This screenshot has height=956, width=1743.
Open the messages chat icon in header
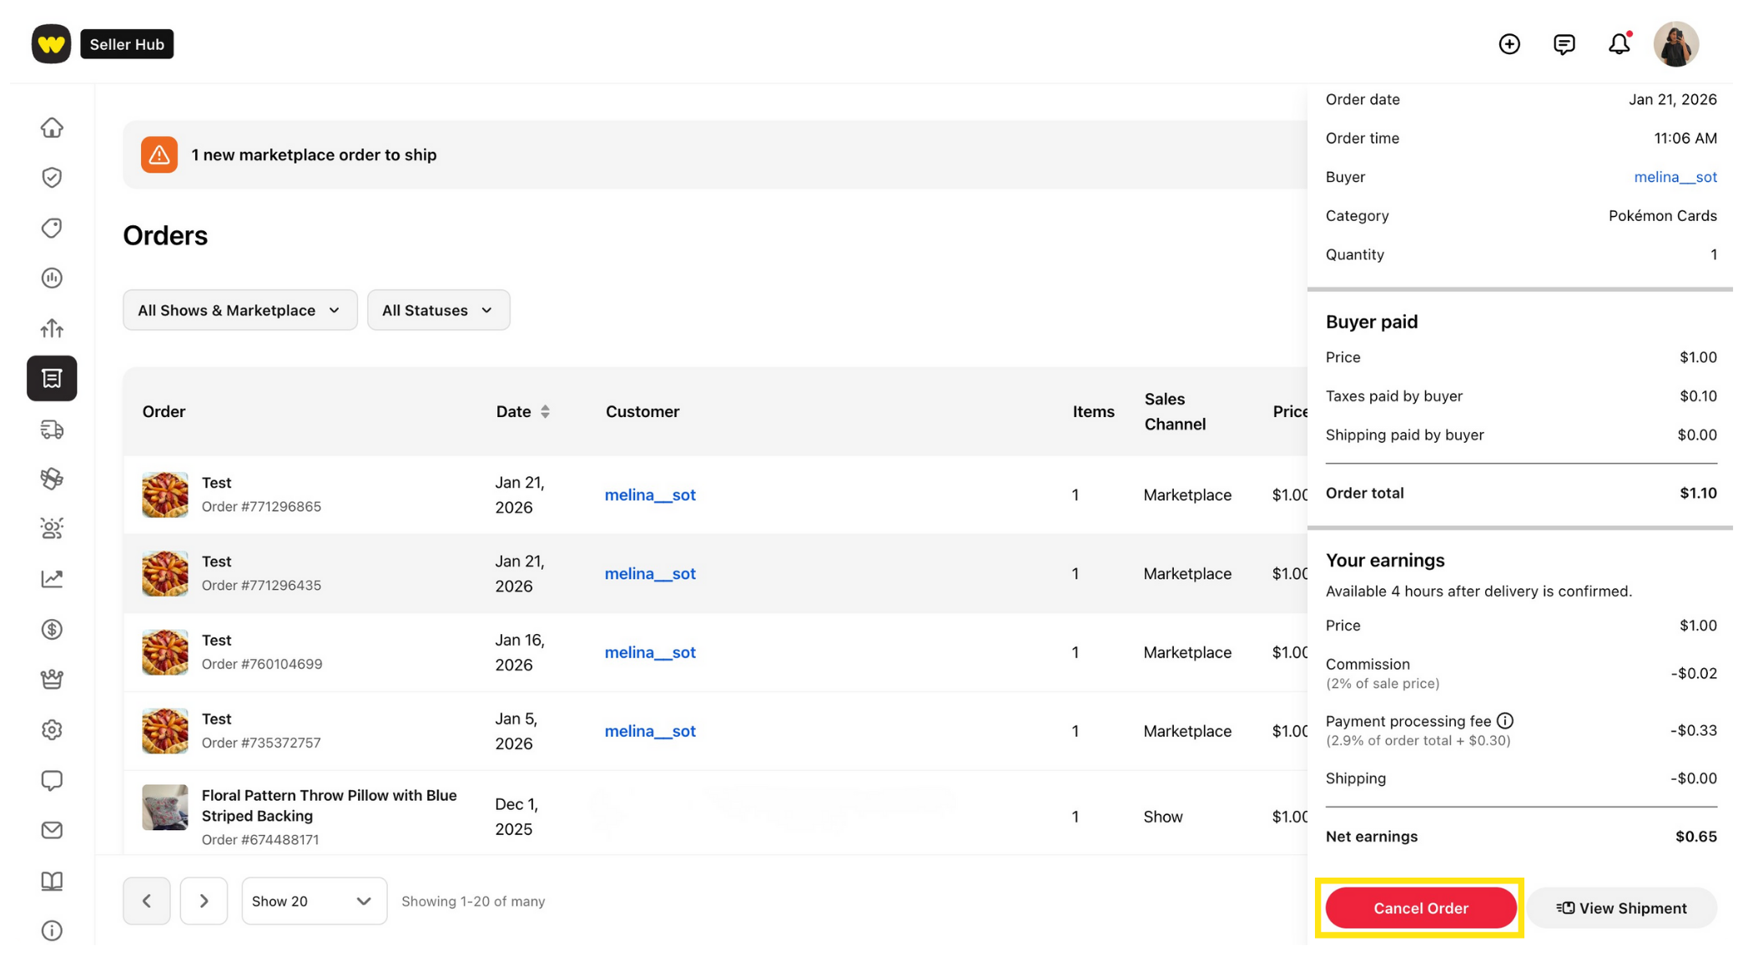point(1564,44)
